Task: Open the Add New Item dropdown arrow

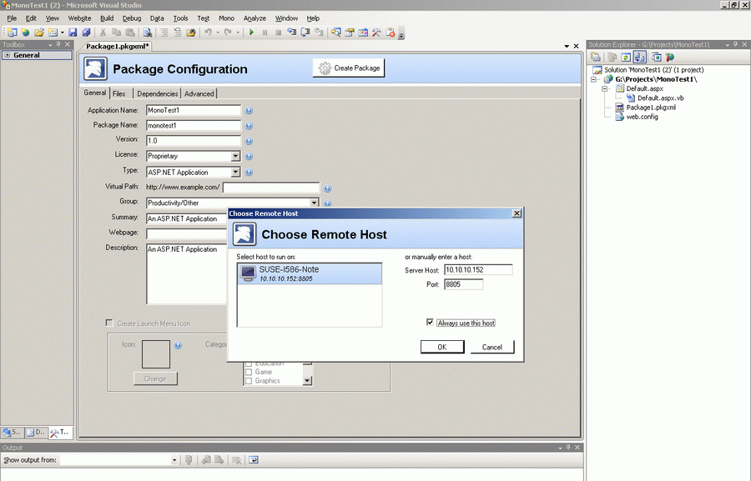Action: click(63, 33)
